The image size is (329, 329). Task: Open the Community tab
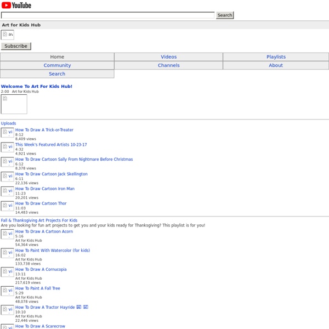[x=57, y=65]
